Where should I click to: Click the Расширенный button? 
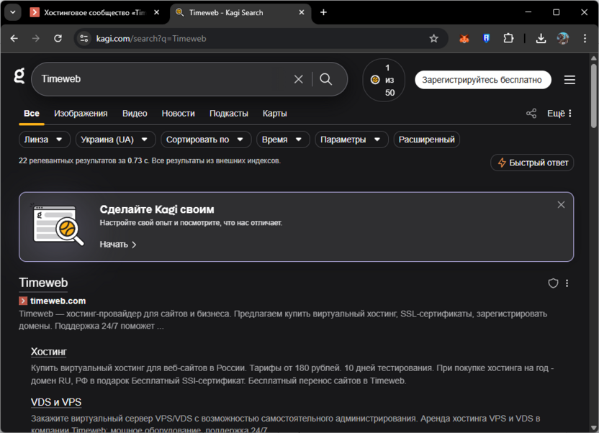pyautogui.click(x=427, y=140)
